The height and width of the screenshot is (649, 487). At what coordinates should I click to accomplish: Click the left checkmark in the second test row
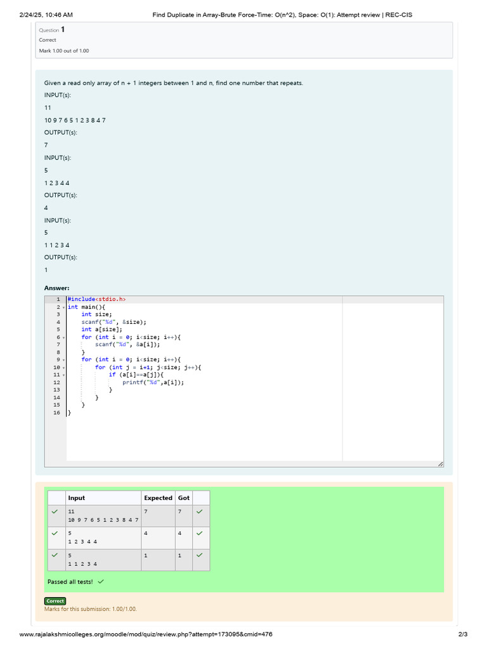[55, 533]
